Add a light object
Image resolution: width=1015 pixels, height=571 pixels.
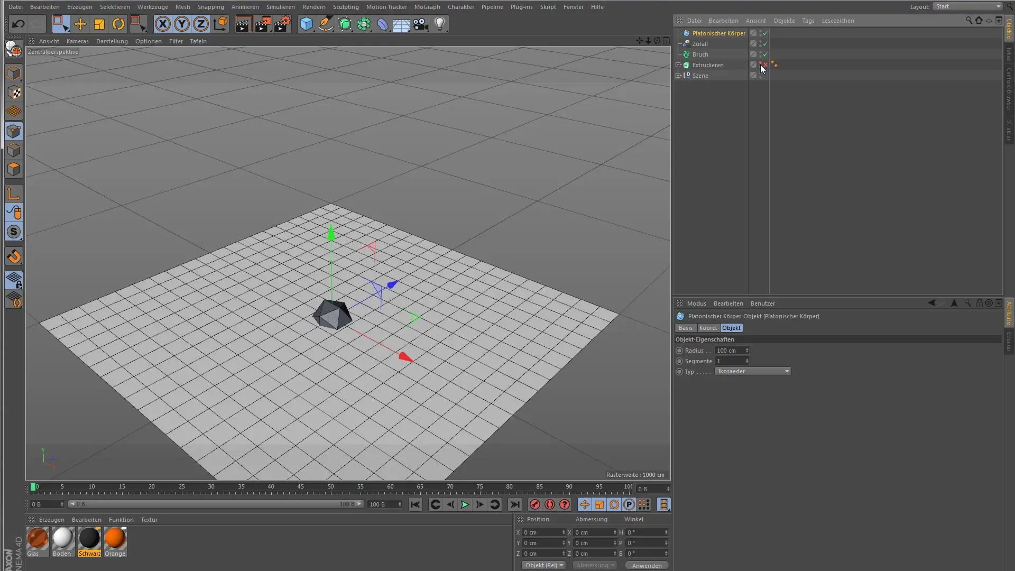(440, 24)
